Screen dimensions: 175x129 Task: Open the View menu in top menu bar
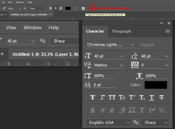[10, 2]
